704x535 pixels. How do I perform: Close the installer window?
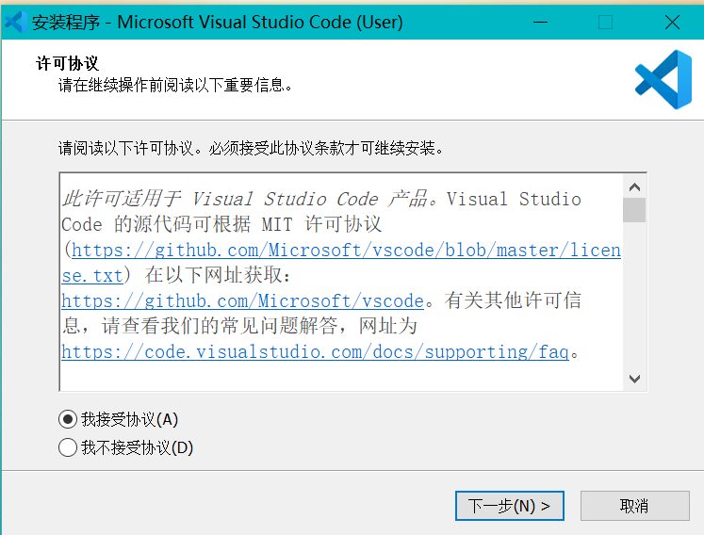(x=672, y=22)
